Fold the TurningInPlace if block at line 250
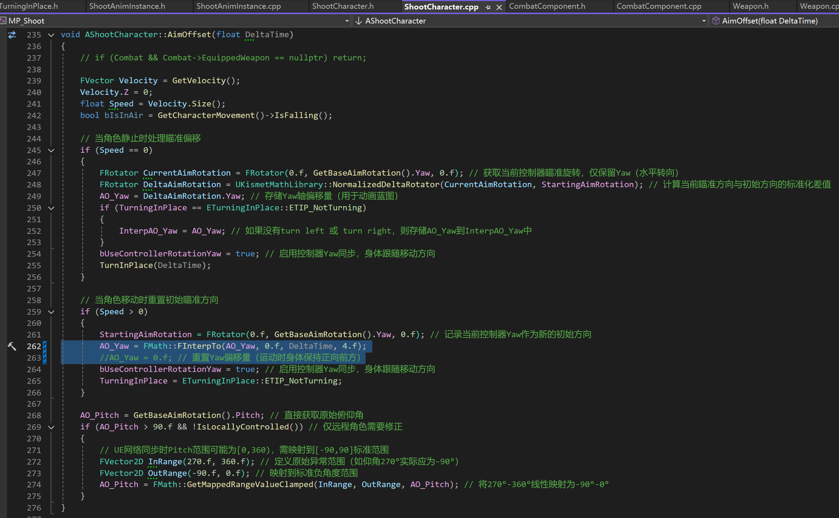The width and height of the screenshot is (839, 518). tap(51, 208)
